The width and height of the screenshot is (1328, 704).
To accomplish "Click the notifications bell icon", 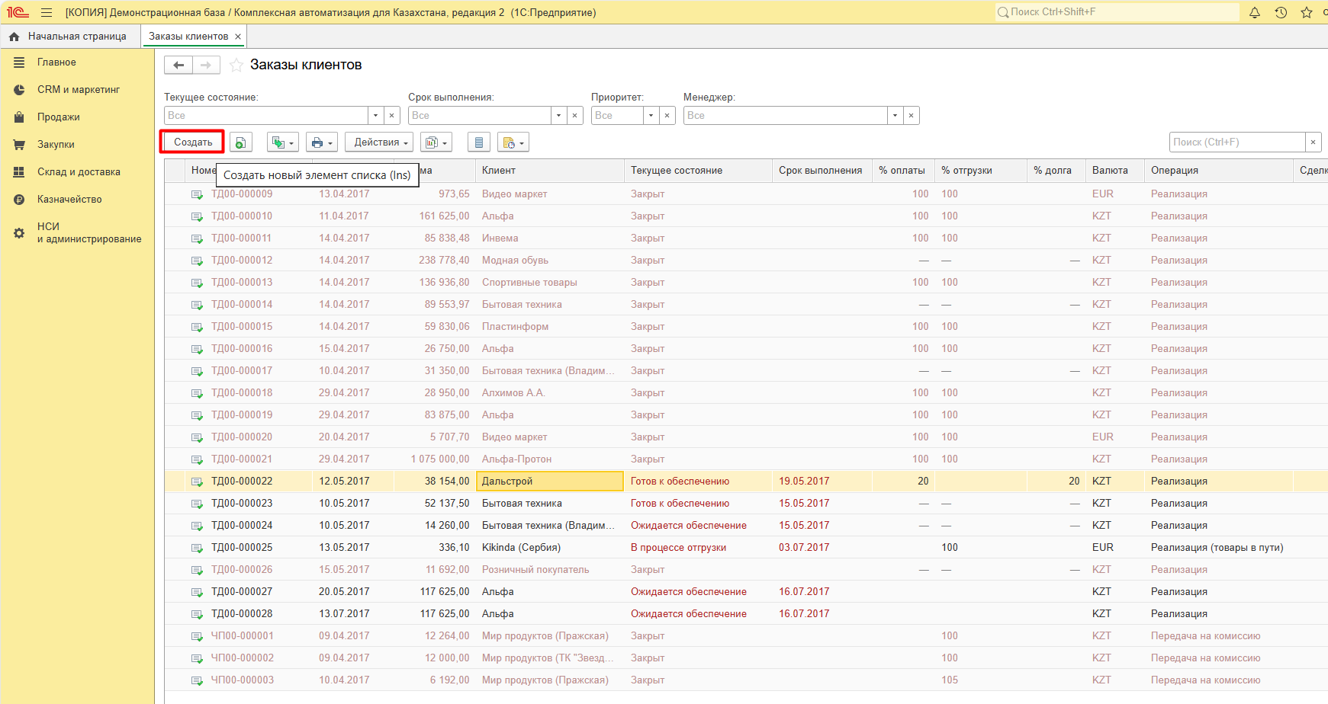I will (x=1255, y=12).
